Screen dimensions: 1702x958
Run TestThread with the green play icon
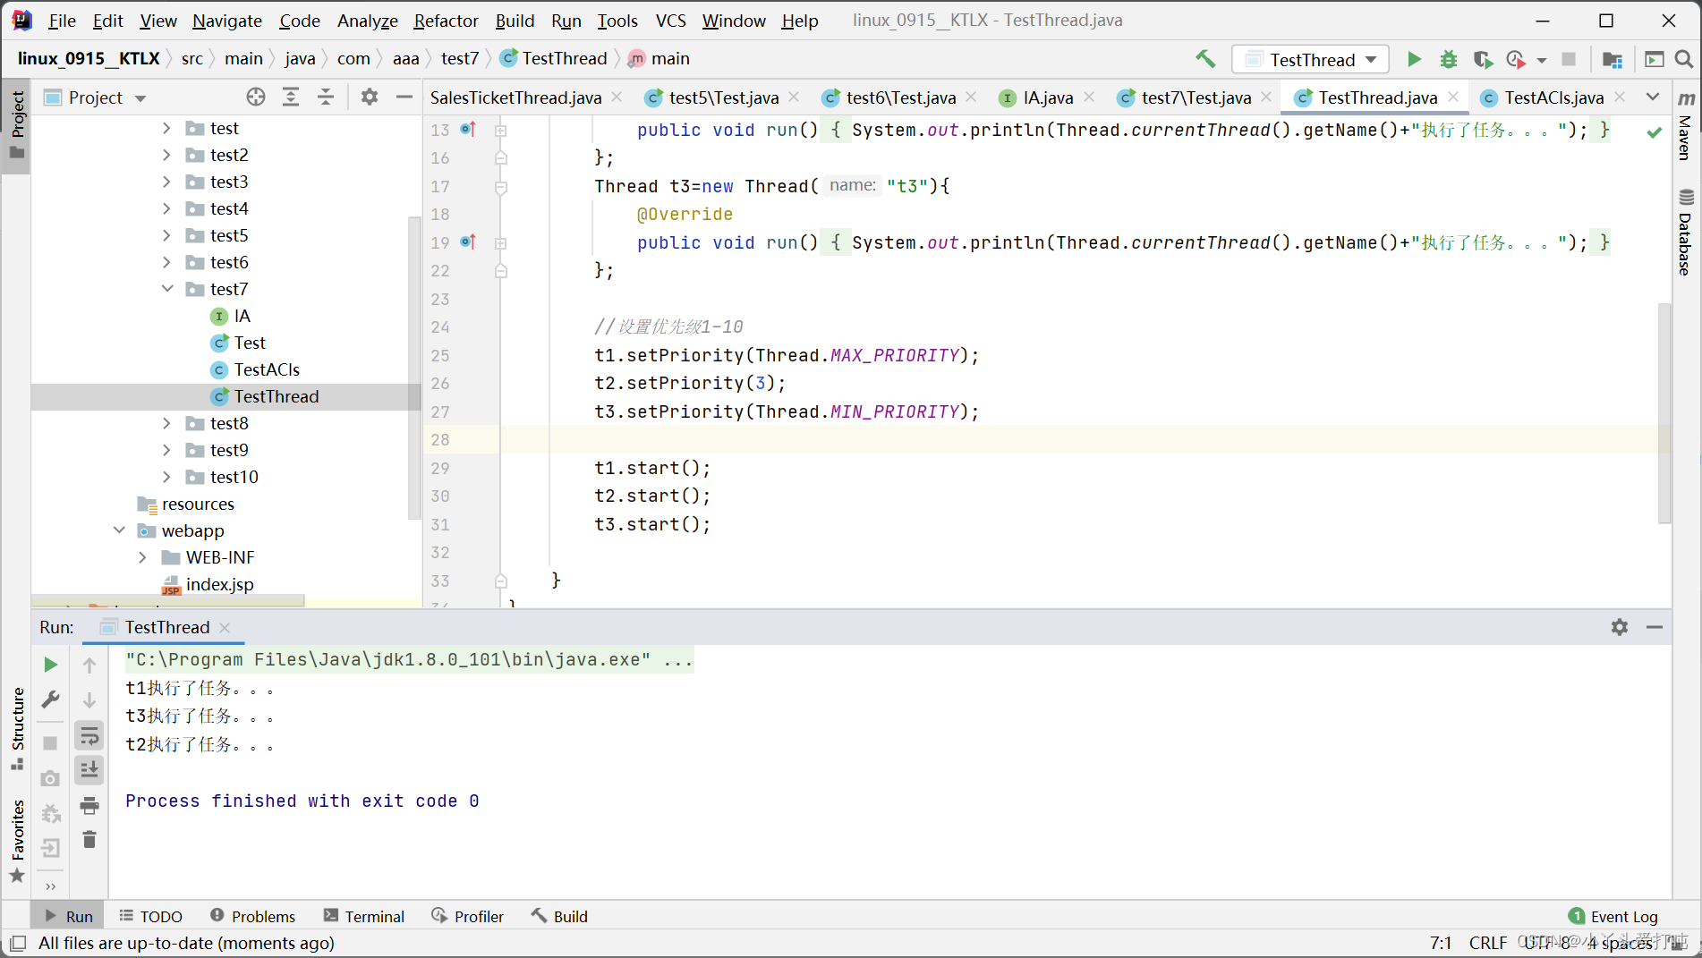point(1414,59)
